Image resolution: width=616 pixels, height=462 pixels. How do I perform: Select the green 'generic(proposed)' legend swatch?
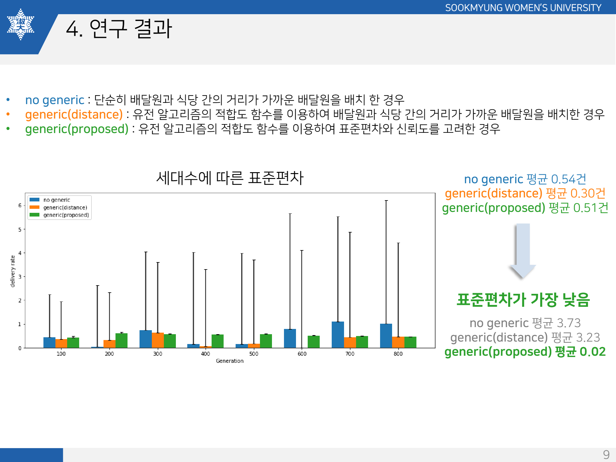[x=35, y=216]
